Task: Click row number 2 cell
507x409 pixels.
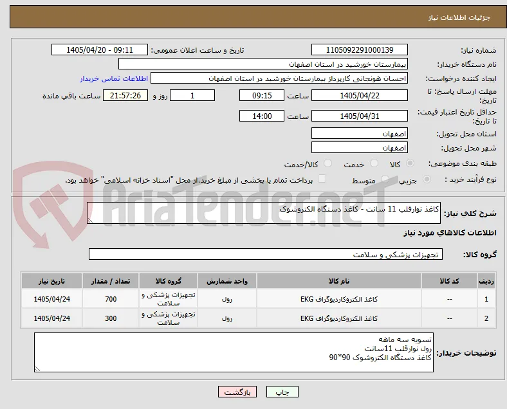Action: tap(486, 318)
